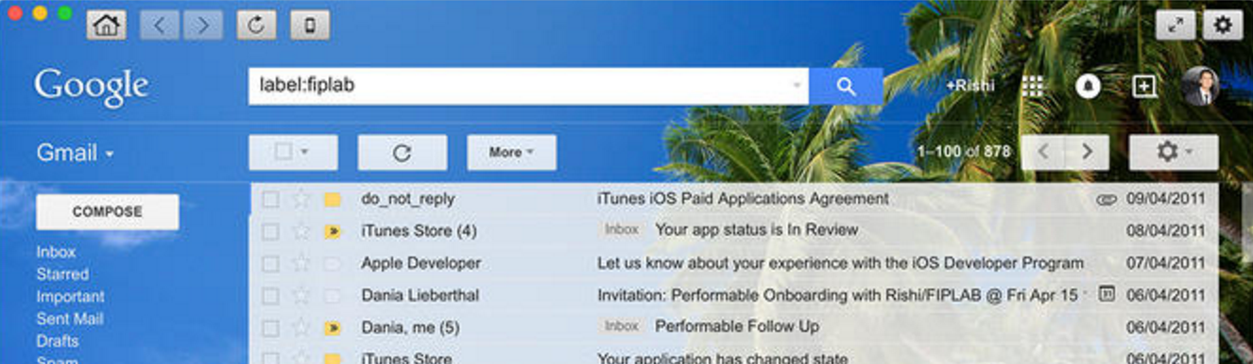The width and height of the screenshot is (1253, 364).
Task: Open Apple Developer iOS Developer Program email
Action: click(840, 263)
